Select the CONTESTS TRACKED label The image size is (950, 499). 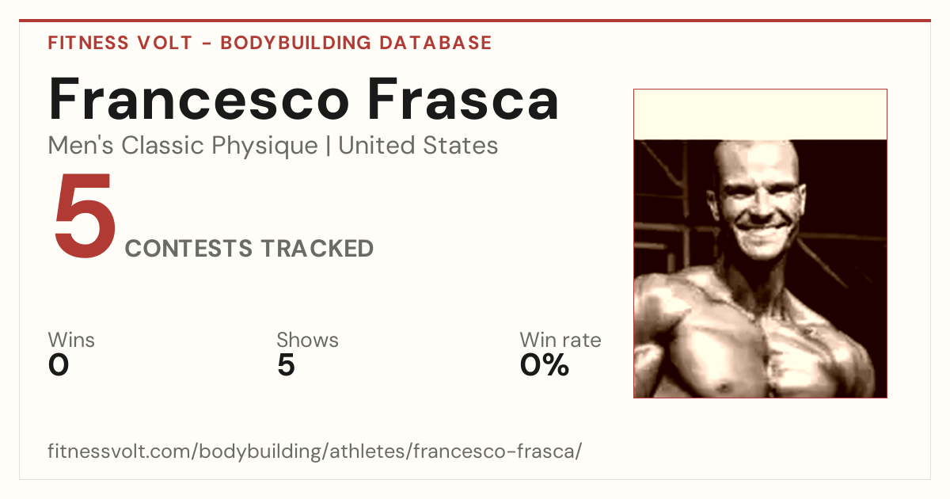click(249, 249)
